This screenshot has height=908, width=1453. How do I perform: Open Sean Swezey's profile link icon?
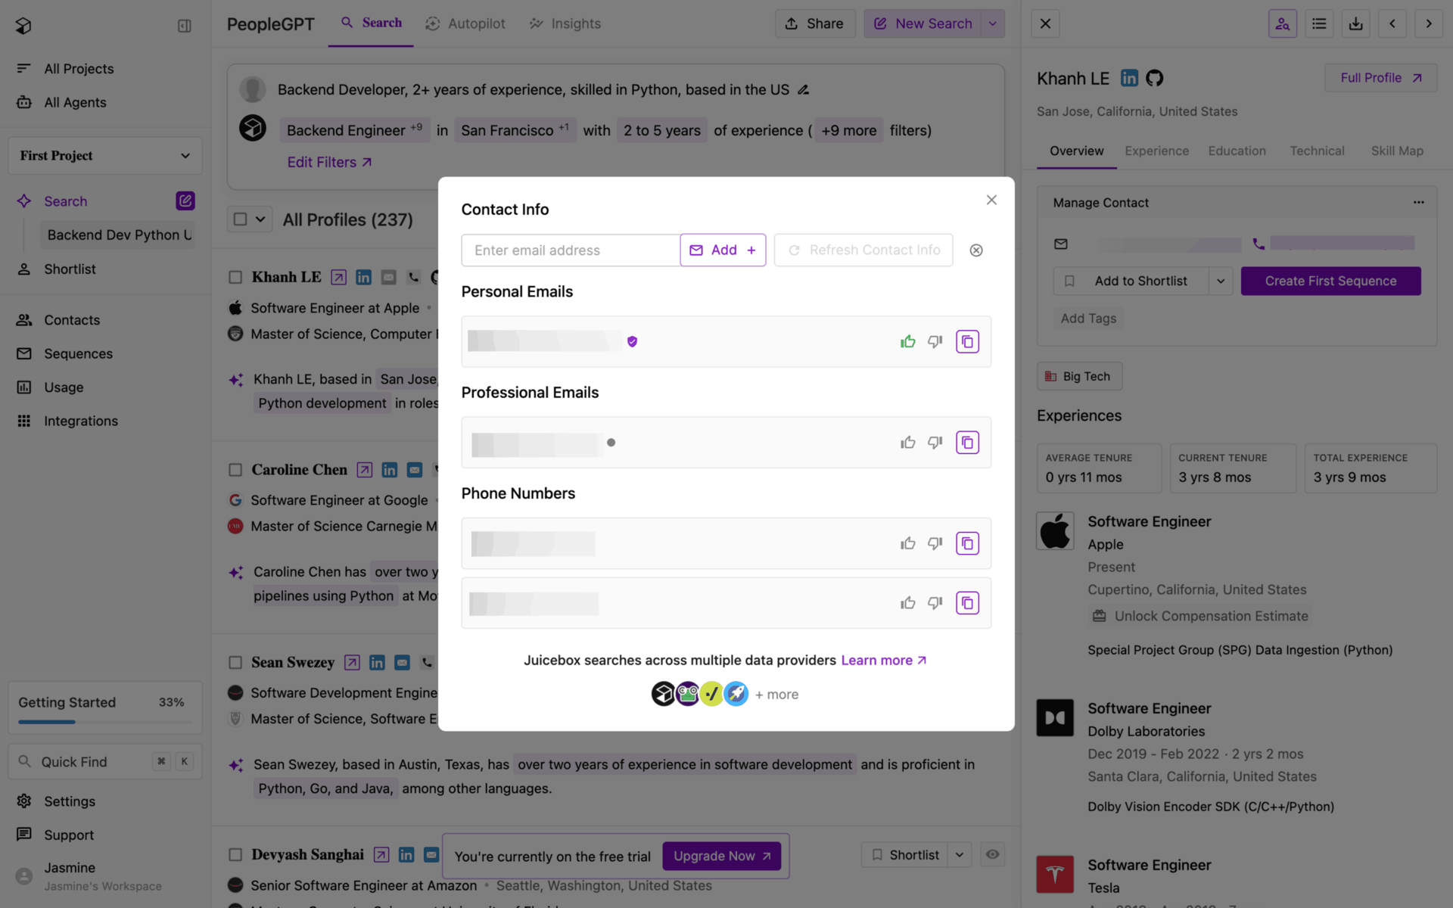(352, 662)
